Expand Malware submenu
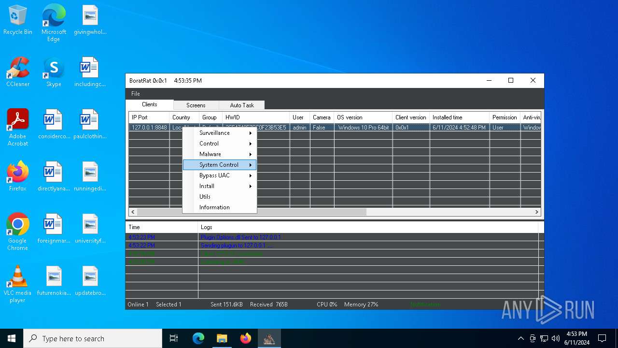The height and width of the screenshot is (348, 618). [220, 154]
